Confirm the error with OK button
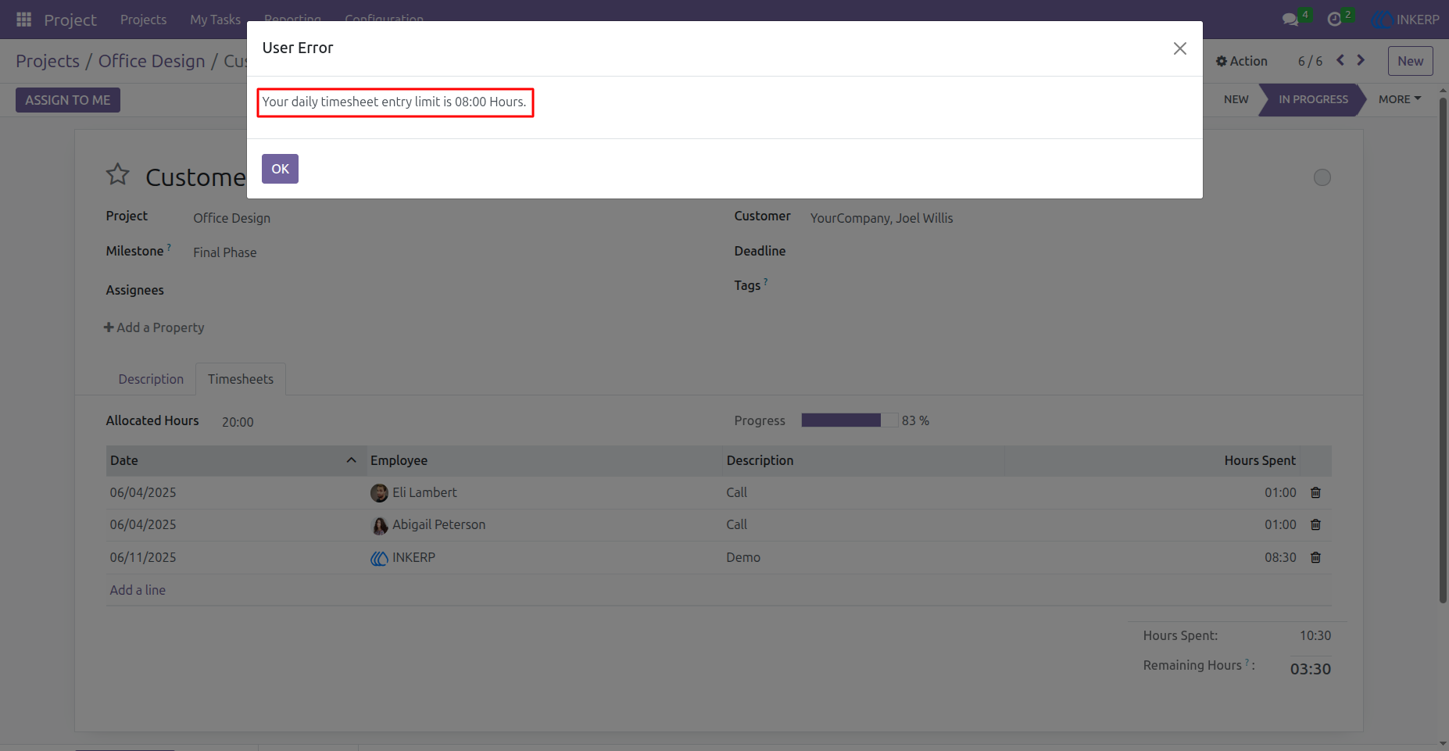1449x751 pixels. tap(280, 169)
